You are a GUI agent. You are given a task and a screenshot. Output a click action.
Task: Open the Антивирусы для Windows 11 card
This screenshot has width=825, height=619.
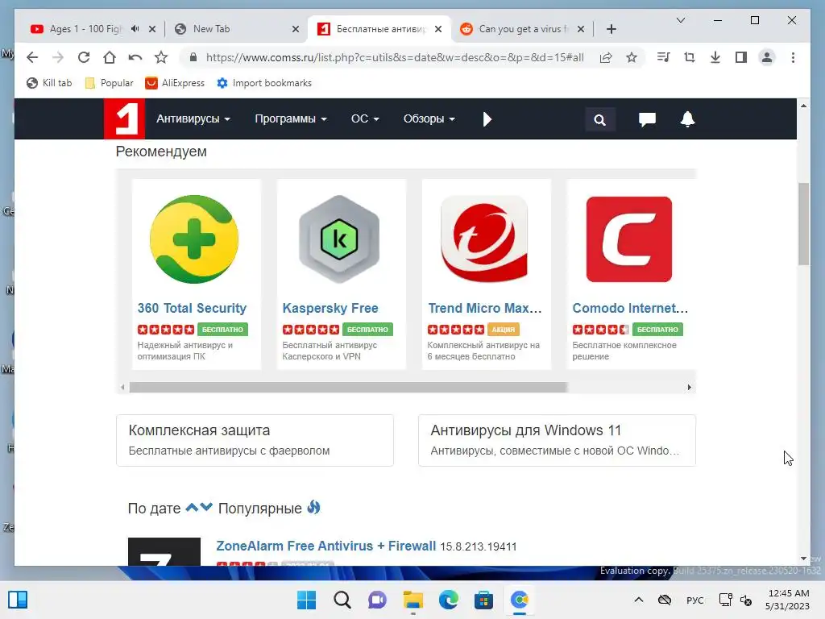click(x=557, y=440)
